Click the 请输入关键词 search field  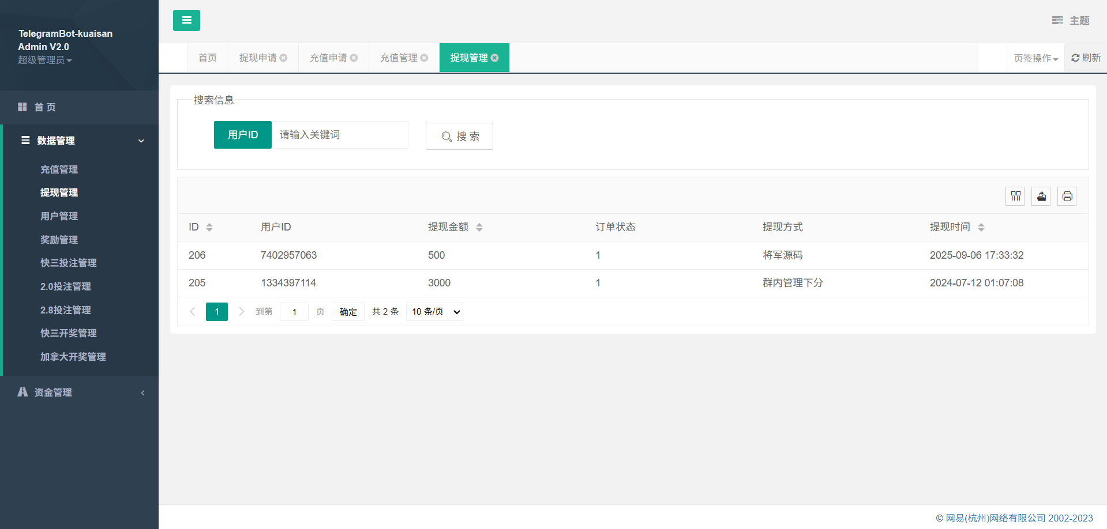coord(340,135)
